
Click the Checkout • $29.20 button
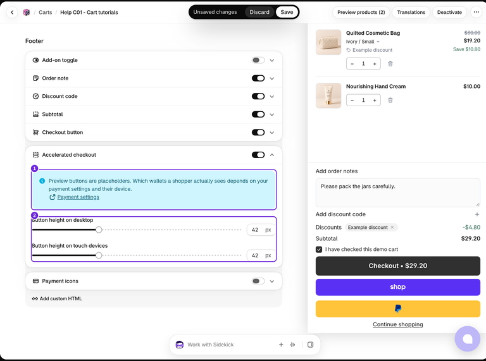click(x=397, y=266)
